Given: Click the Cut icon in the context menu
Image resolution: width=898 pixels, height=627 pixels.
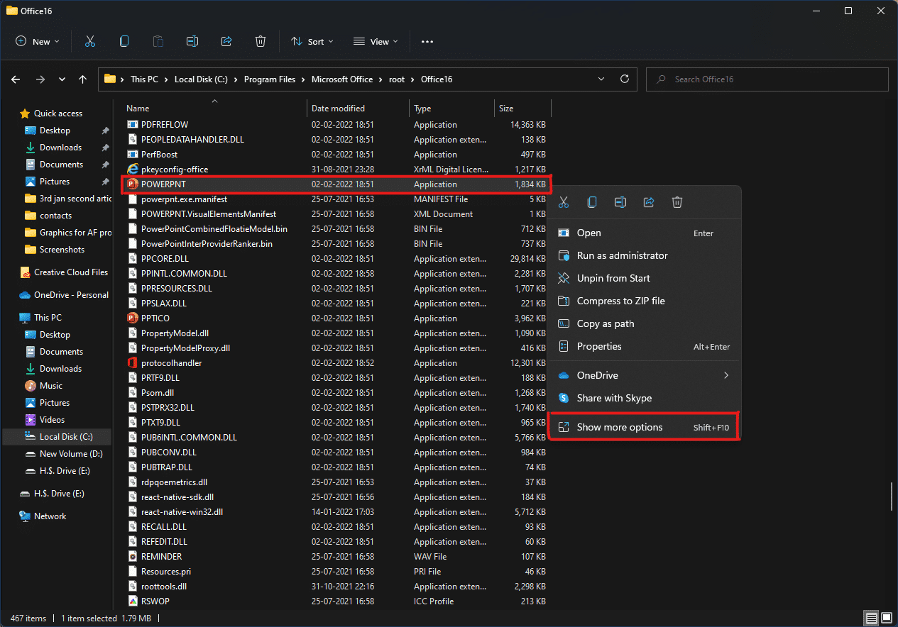Looking at the screenshot, I should pyautogui.click(x=564, y=203).
